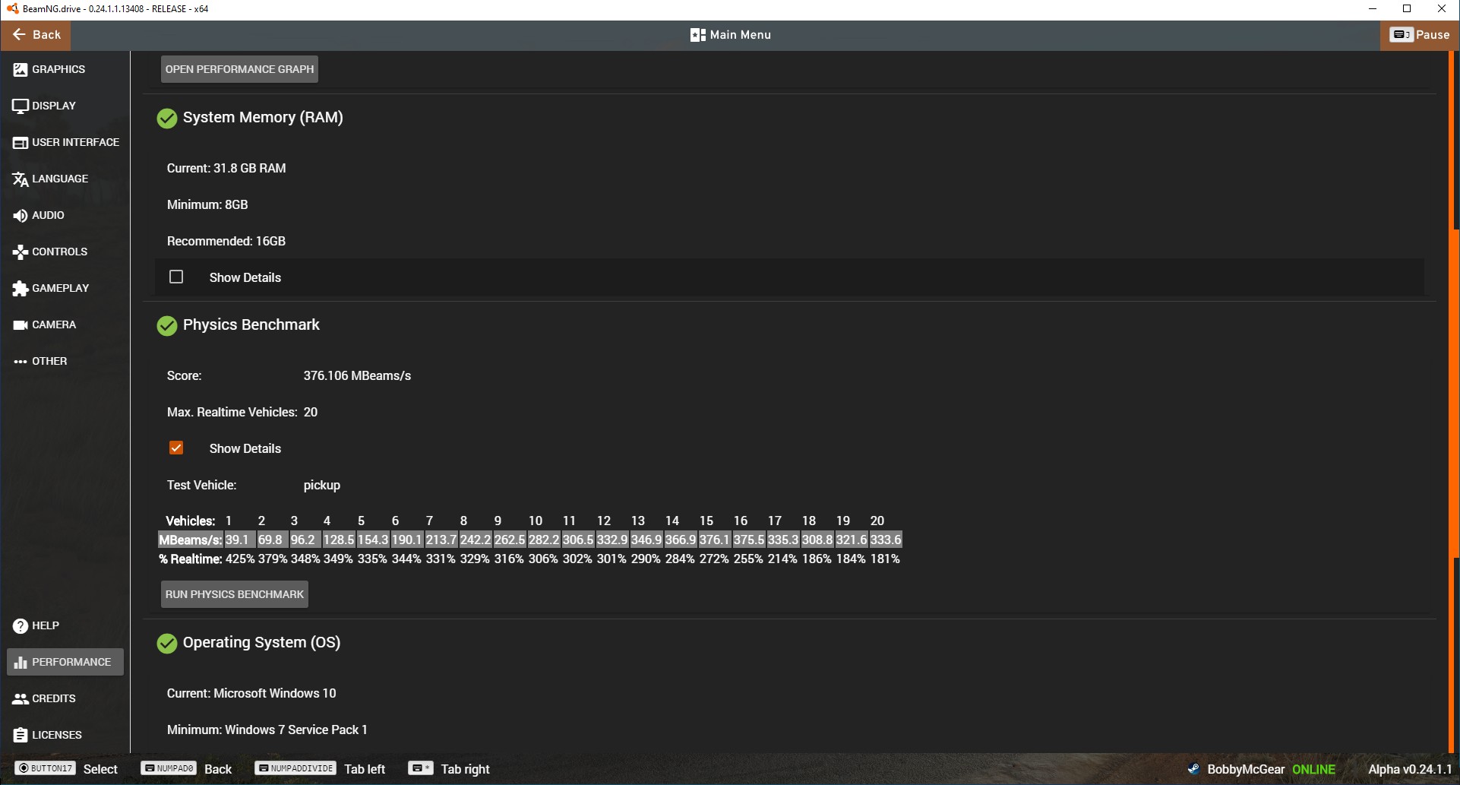Open the Other settings tab
Viewport: 1460px width, 785px height.
point(65,362)
